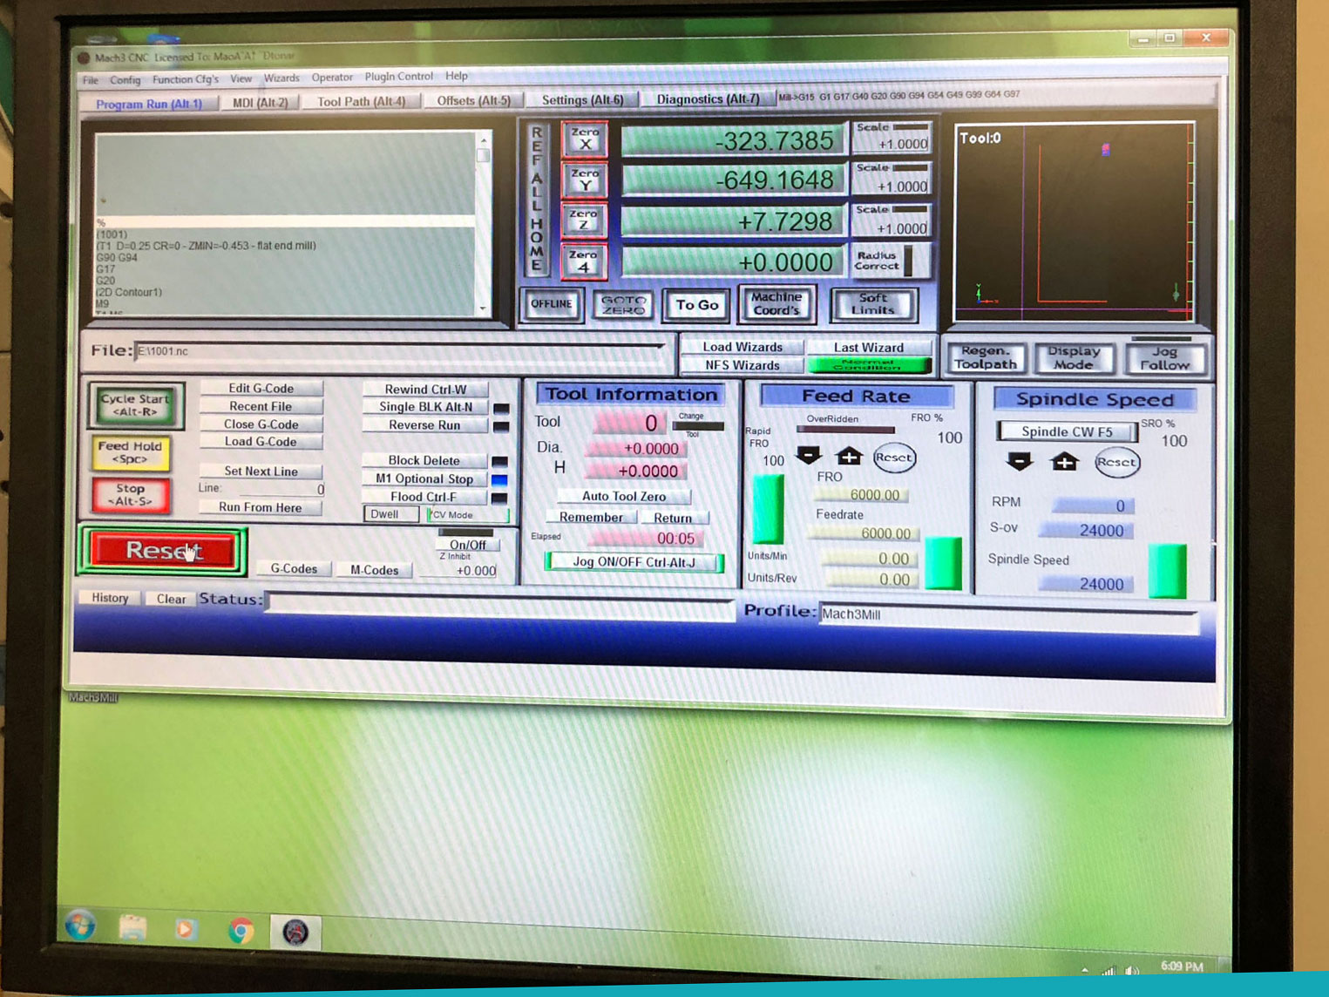Click the volume icon in system tray

pos(1131,970)
